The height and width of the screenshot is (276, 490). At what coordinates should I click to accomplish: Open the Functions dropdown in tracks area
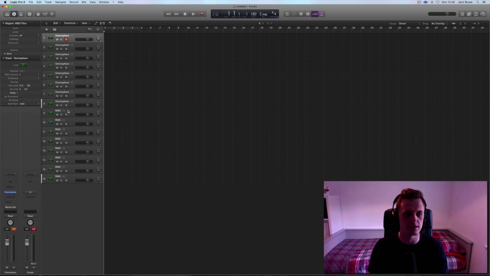[x=71, y=23]
